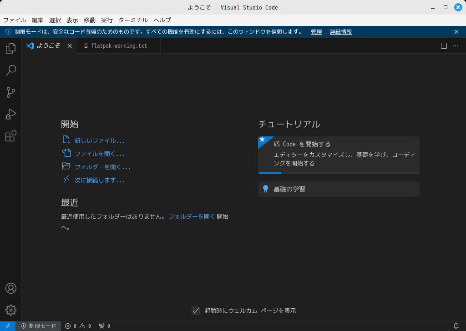Click the 詳細情報 link in the banner
Image resolution: width=466 pixels, height=331 pixels.
click(341, 32)
